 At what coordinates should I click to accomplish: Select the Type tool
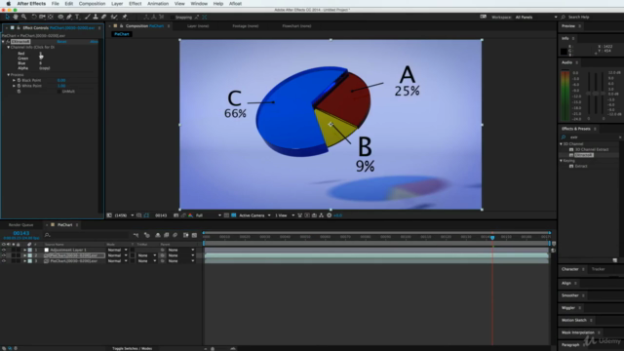(x=77, y=17)
